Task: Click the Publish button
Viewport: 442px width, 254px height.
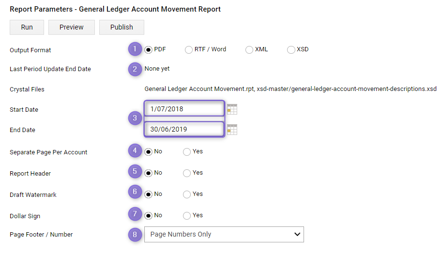Action: coord(122,27)
